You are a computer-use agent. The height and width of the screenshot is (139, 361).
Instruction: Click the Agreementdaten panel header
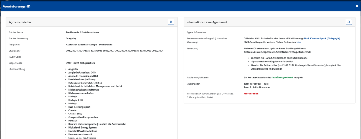tap(20, 22)
